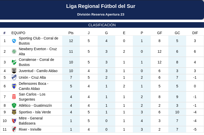
Task: Click the Juventud black-and-white striped crest
Action: pos(14,71)
